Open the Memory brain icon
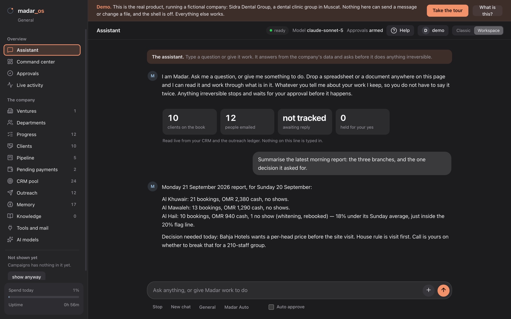511x319 pixels. [10, 204]
